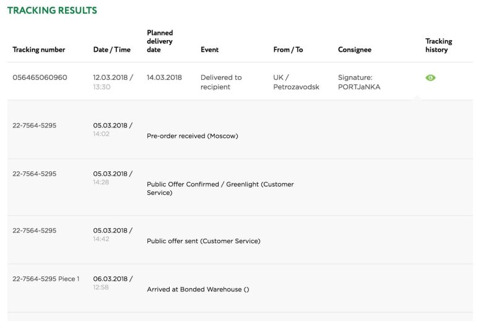This screenshot has height=321, width=483.
Task: Click the "Event" column header
Action: (209, 49)
